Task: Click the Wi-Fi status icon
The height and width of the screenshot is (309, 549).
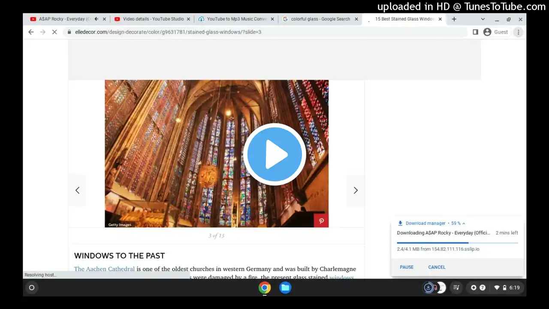Action: 497,288
